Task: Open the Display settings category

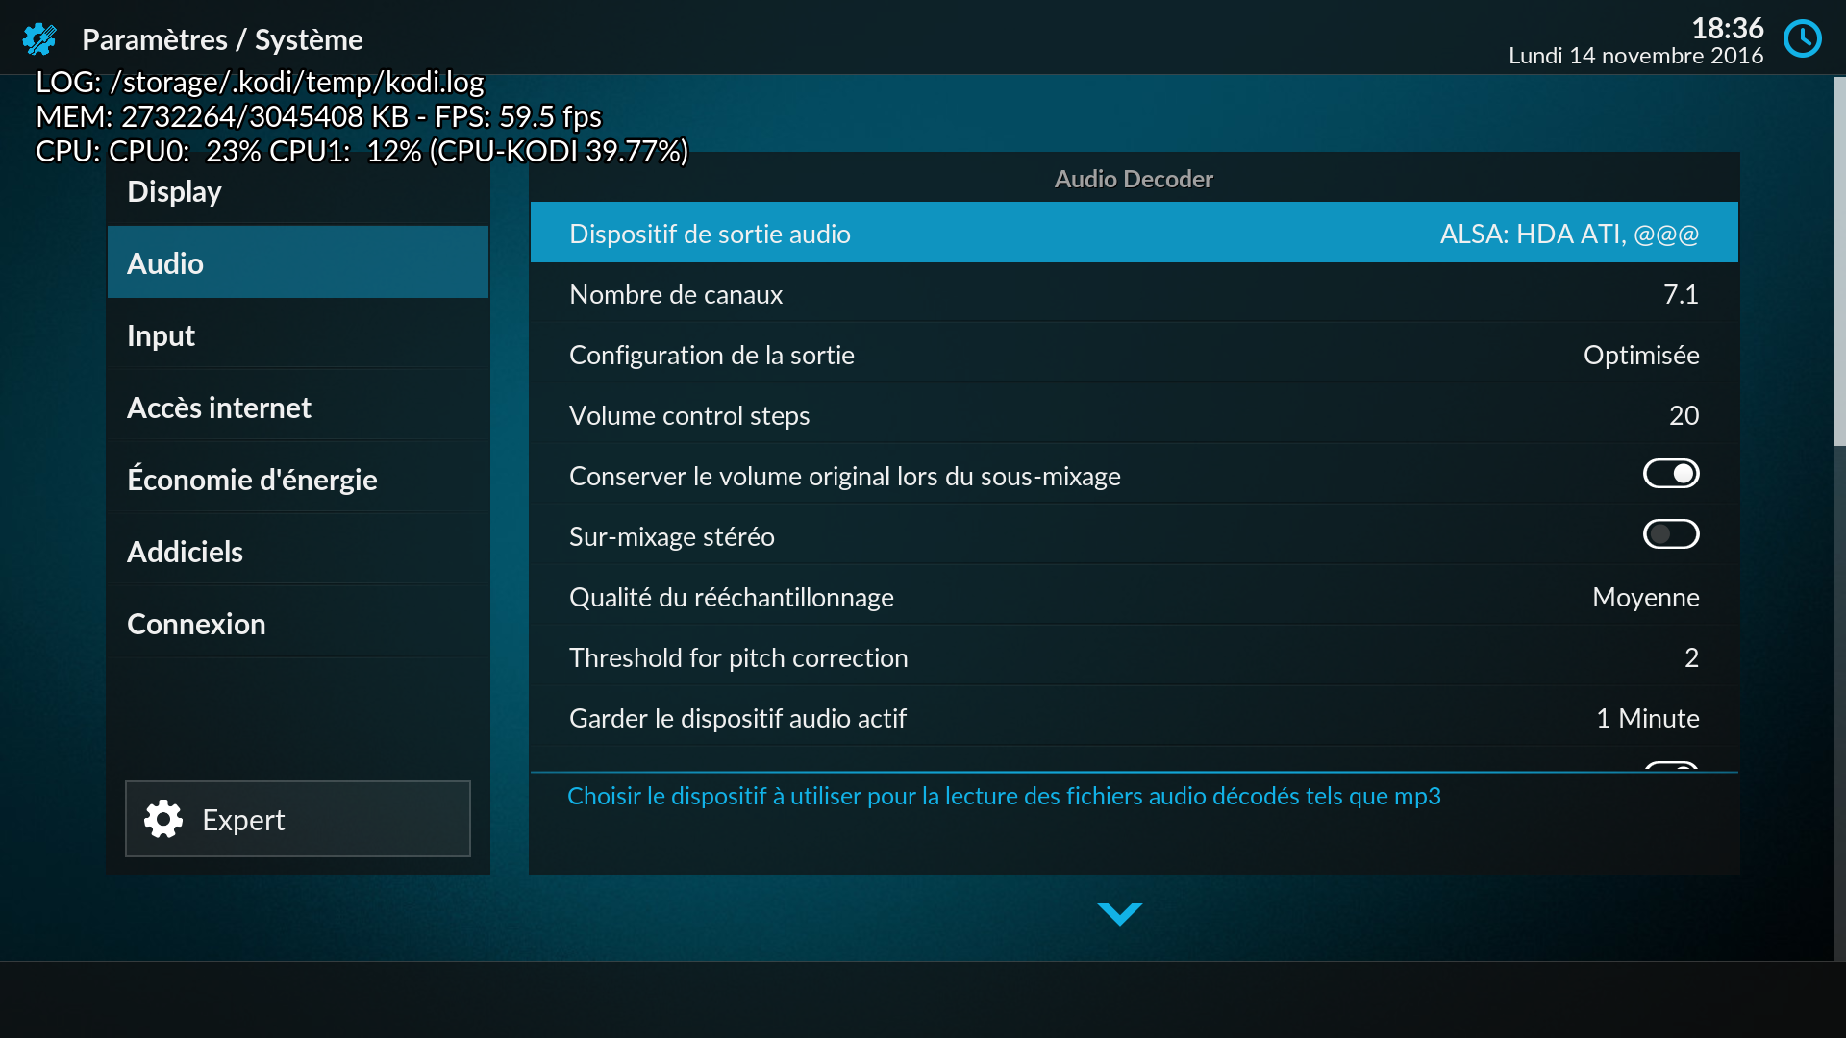Action: coord(298,190)
